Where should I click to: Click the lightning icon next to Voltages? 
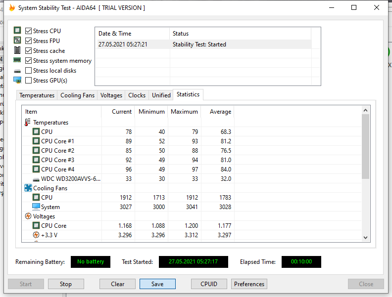click(x=28, y=216)
